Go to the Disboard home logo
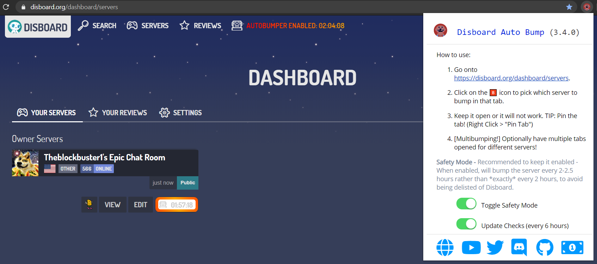Screen dimensions: 597x264 coord(38,27)
